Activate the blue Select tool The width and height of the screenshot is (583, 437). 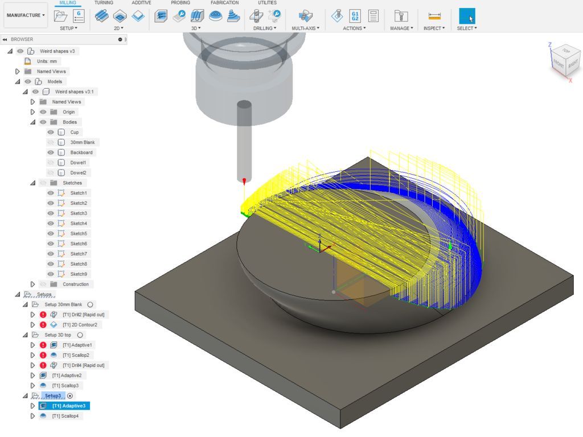tap(467, 15)
